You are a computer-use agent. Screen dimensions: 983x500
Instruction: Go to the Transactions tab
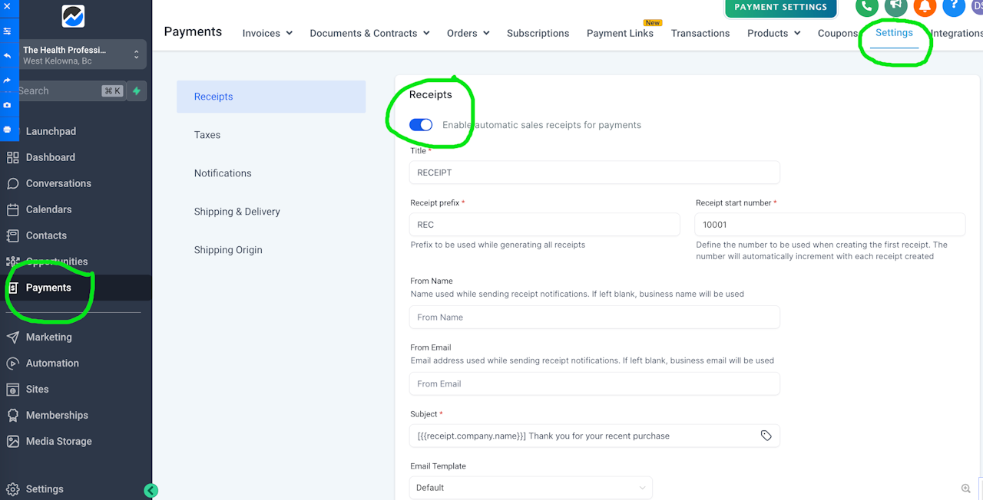[x=700, y=33]
